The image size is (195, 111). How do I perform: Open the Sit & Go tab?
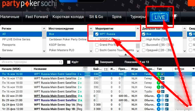96,16
